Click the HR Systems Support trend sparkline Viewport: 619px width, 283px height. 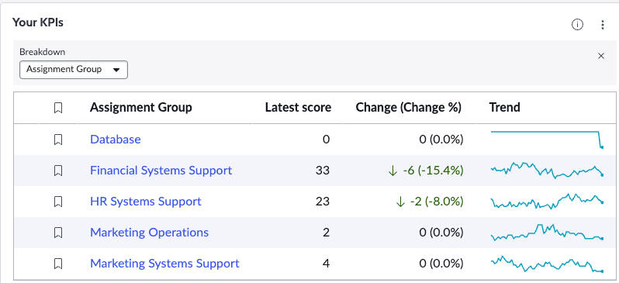tap(547, 202)
